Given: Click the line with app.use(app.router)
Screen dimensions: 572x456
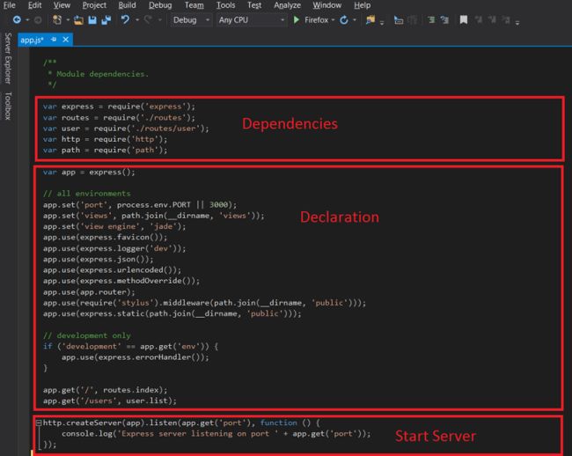Looking at the screenshot, I should tap(89, 291).
